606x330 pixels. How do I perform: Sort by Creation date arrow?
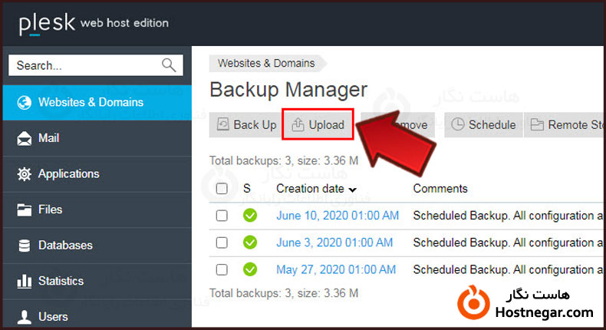352,190
